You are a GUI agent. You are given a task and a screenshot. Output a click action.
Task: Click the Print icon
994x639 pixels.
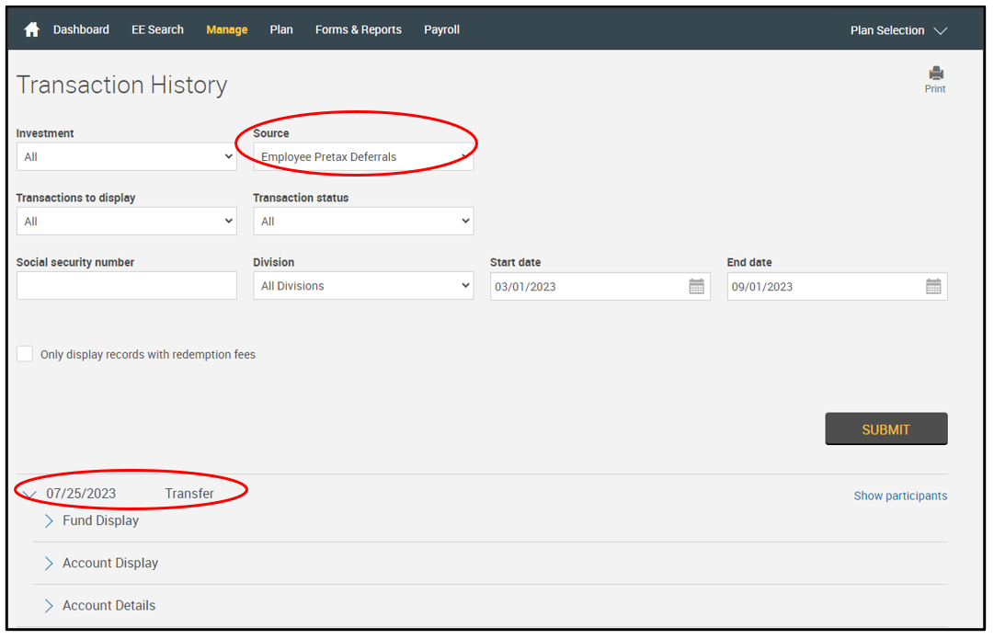(x=935, y=74)
